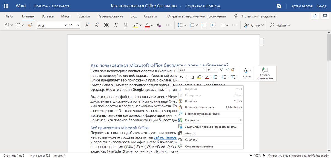The height and width of the screenshot is (158, 331).
Task: Toggle Italic in floating mini toolbar
Action: point(187,77)
